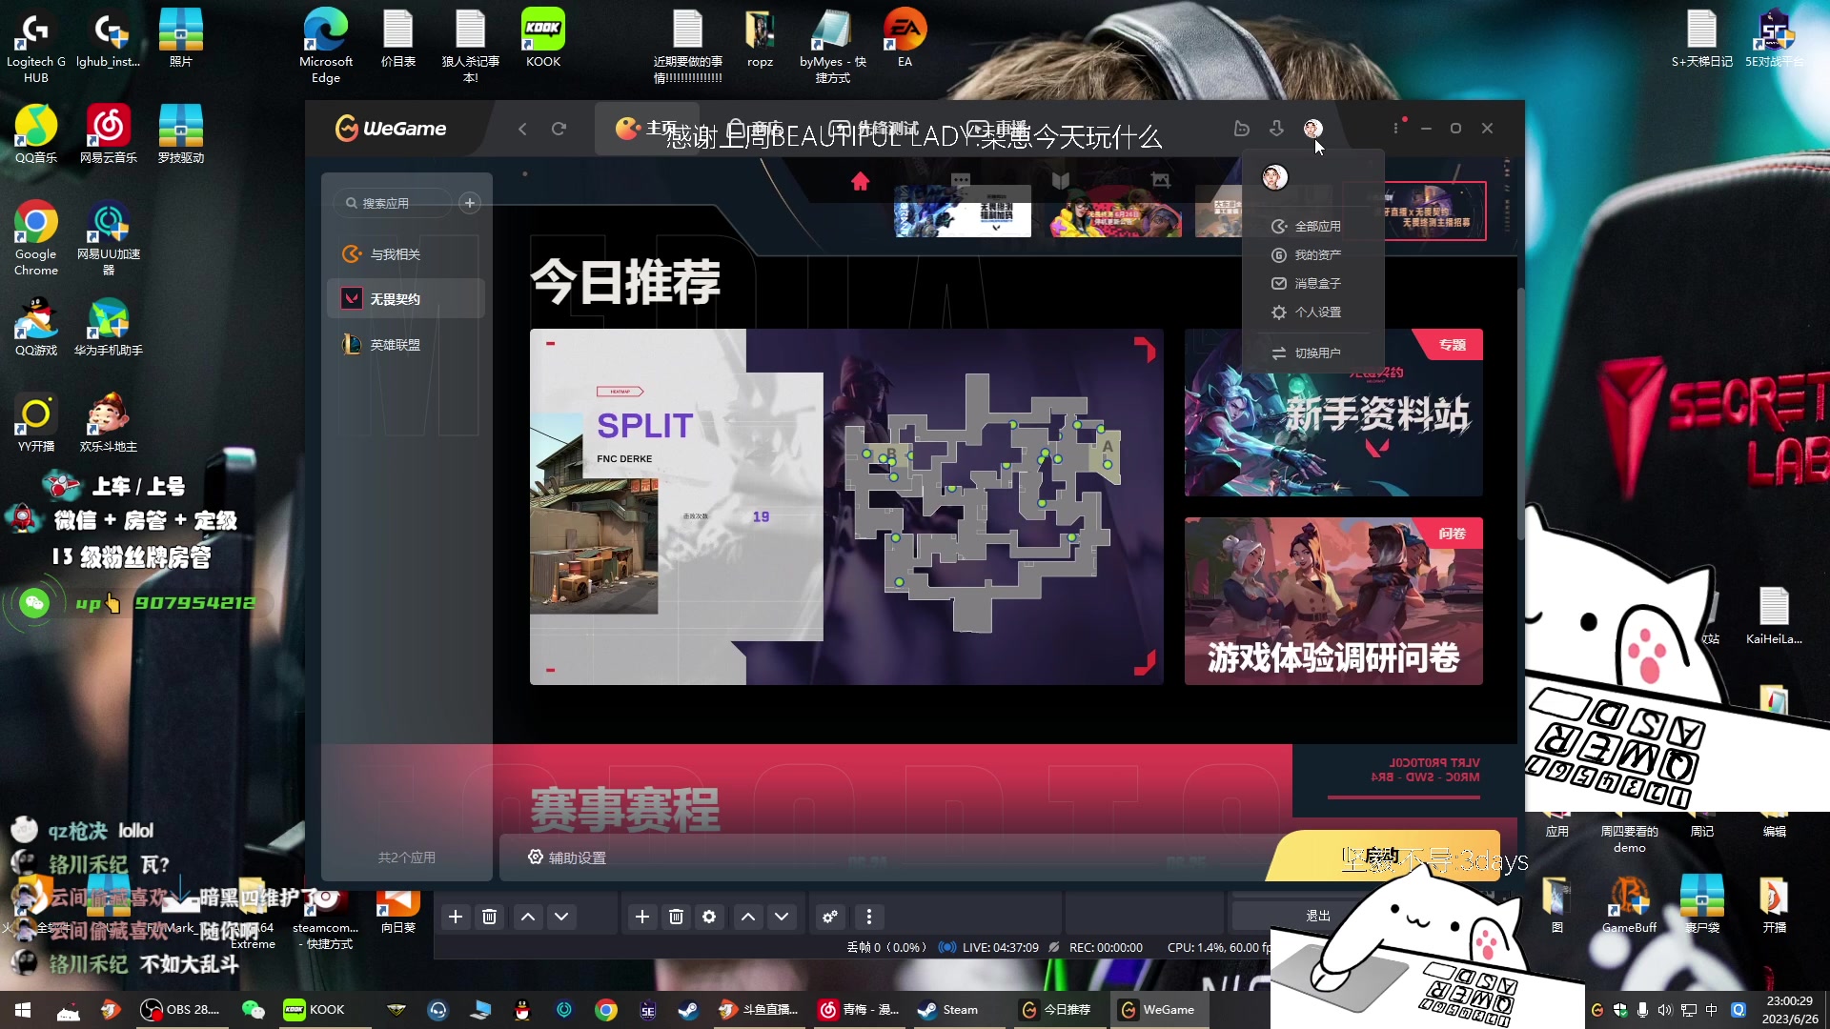Open Windows Start menu
This screenshot has height=1029, width=1830.
(23, 1010)
